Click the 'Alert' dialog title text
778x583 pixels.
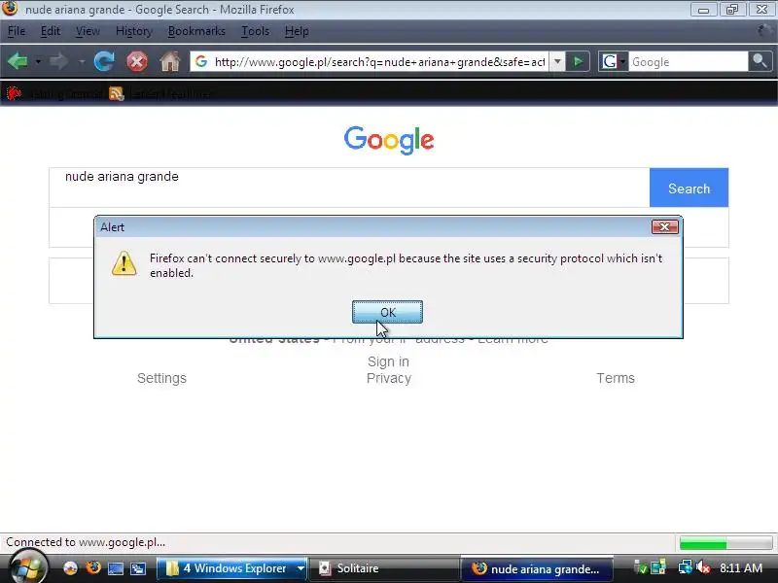112,227
